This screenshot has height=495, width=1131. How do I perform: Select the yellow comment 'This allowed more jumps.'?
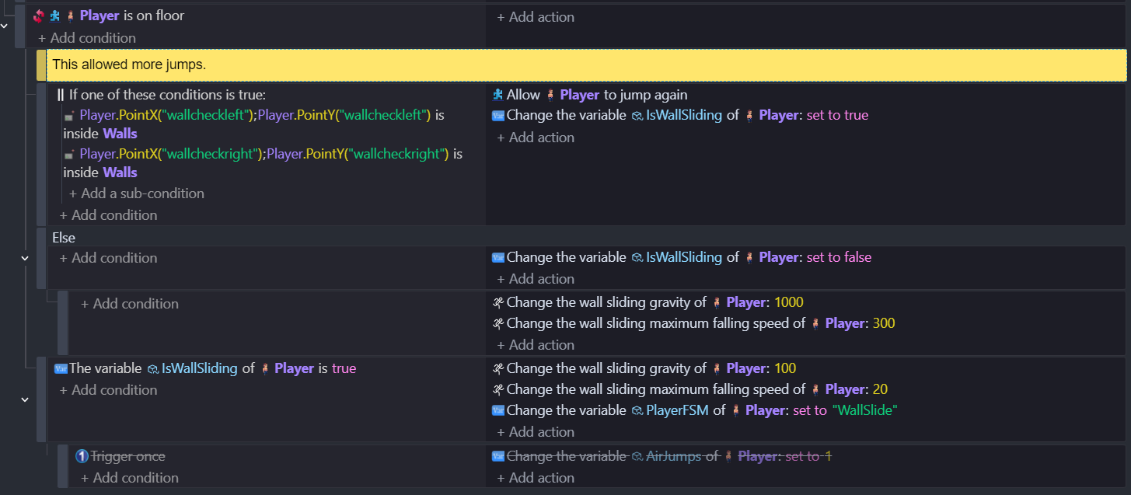click(x=586, y=64)
